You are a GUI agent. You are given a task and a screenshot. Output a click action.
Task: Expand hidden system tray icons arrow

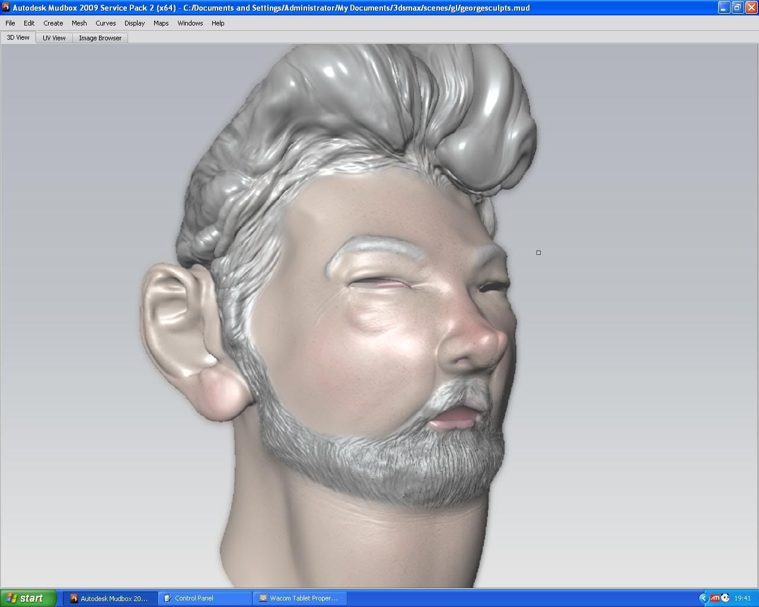tap(703, 598)
